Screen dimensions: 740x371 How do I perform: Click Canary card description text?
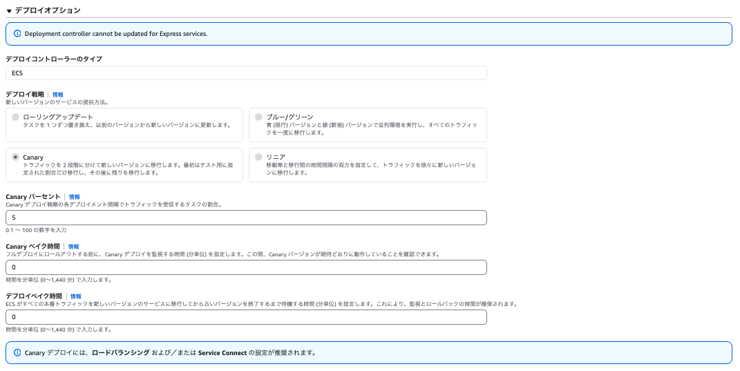pos(128,169)
